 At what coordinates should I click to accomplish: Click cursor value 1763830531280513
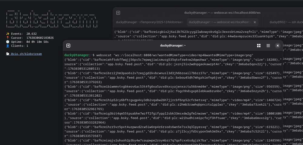pos(83,68)
